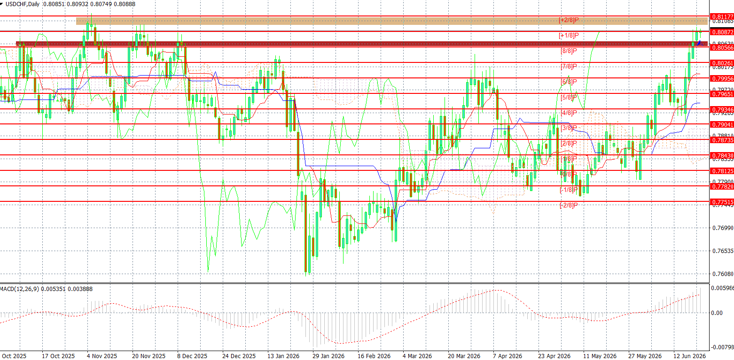Click the 0.81177 price tag
This screenshot has width=734, height=360.
tap(723, 16)
